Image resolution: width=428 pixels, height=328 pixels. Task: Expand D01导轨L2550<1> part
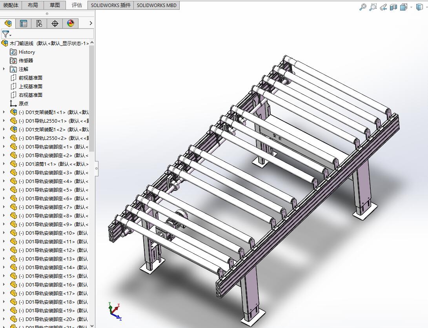(x=4, y=121)
